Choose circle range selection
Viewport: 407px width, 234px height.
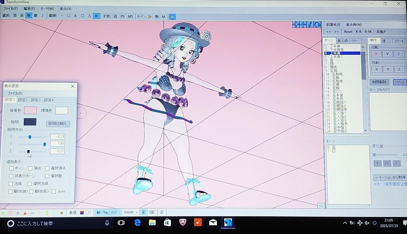[82, 16]
